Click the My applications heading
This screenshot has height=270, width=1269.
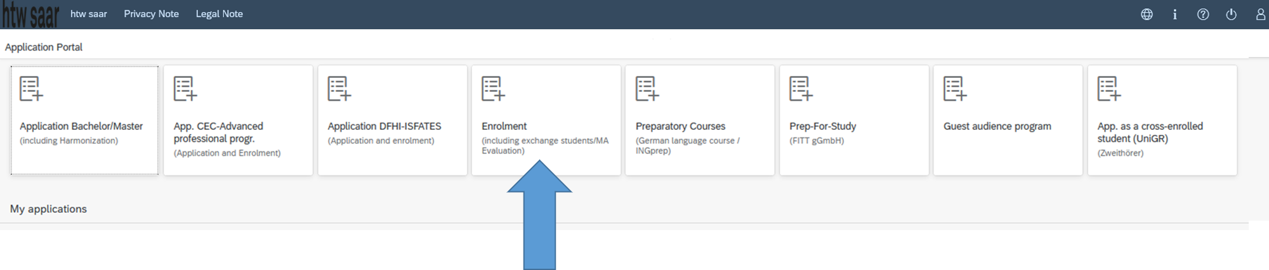click(x=48, y=209)
